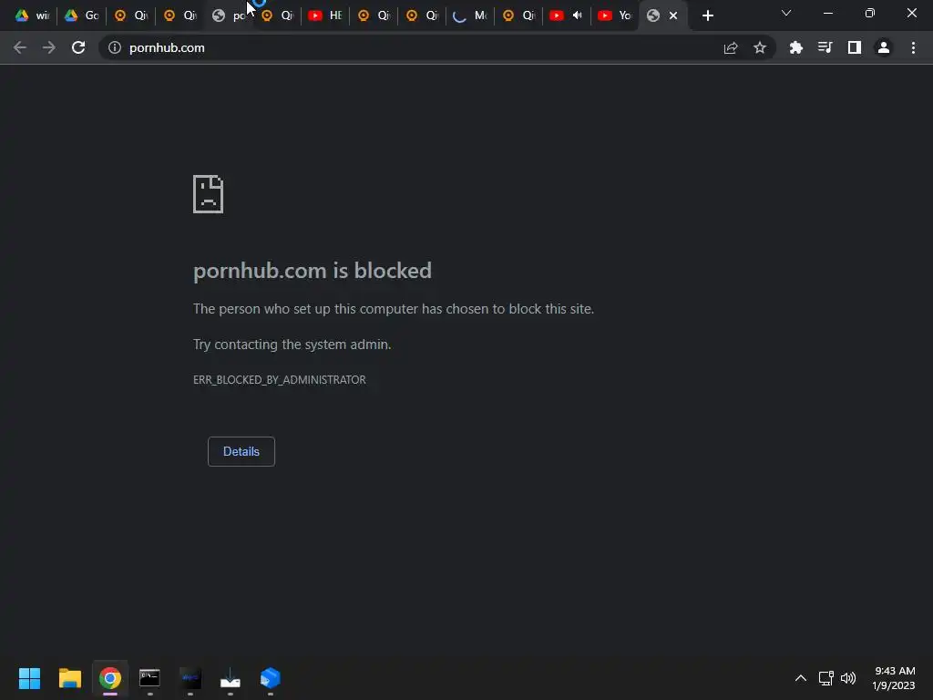Screen dimensions: 933x700
Task: Open the media controls icon in toolbar
Action: click(825, 47)
